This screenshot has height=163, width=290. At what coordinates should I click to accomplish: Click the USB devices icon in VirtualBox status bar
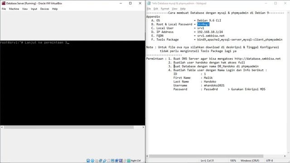105,161
